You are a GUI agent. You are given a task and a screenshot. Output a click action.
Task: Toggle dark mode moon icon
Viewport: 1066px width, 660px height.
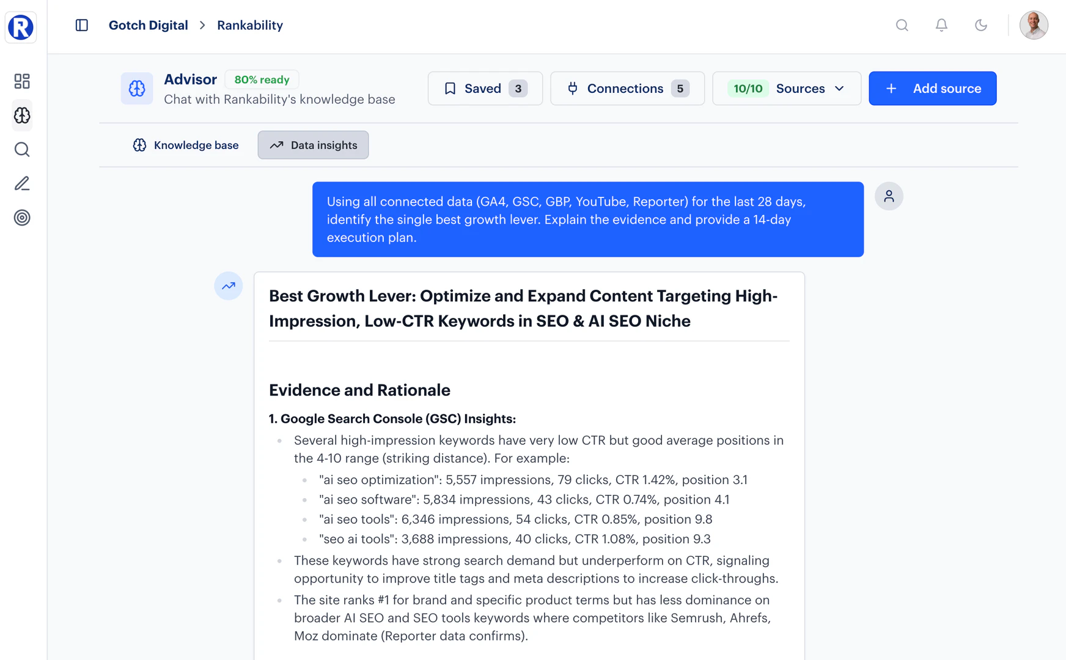click(980, 25)
